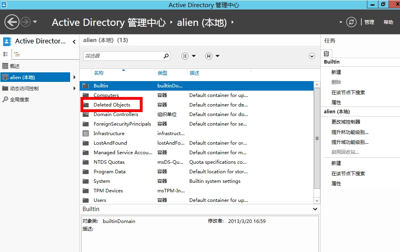Click the Infrastructure object icon
Screen dimensions: 400x252
(86, 134)
